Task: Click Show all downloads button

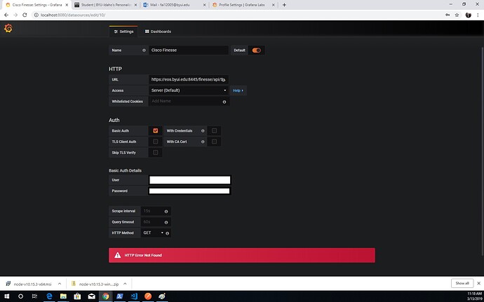Action: tap(462, 283)
